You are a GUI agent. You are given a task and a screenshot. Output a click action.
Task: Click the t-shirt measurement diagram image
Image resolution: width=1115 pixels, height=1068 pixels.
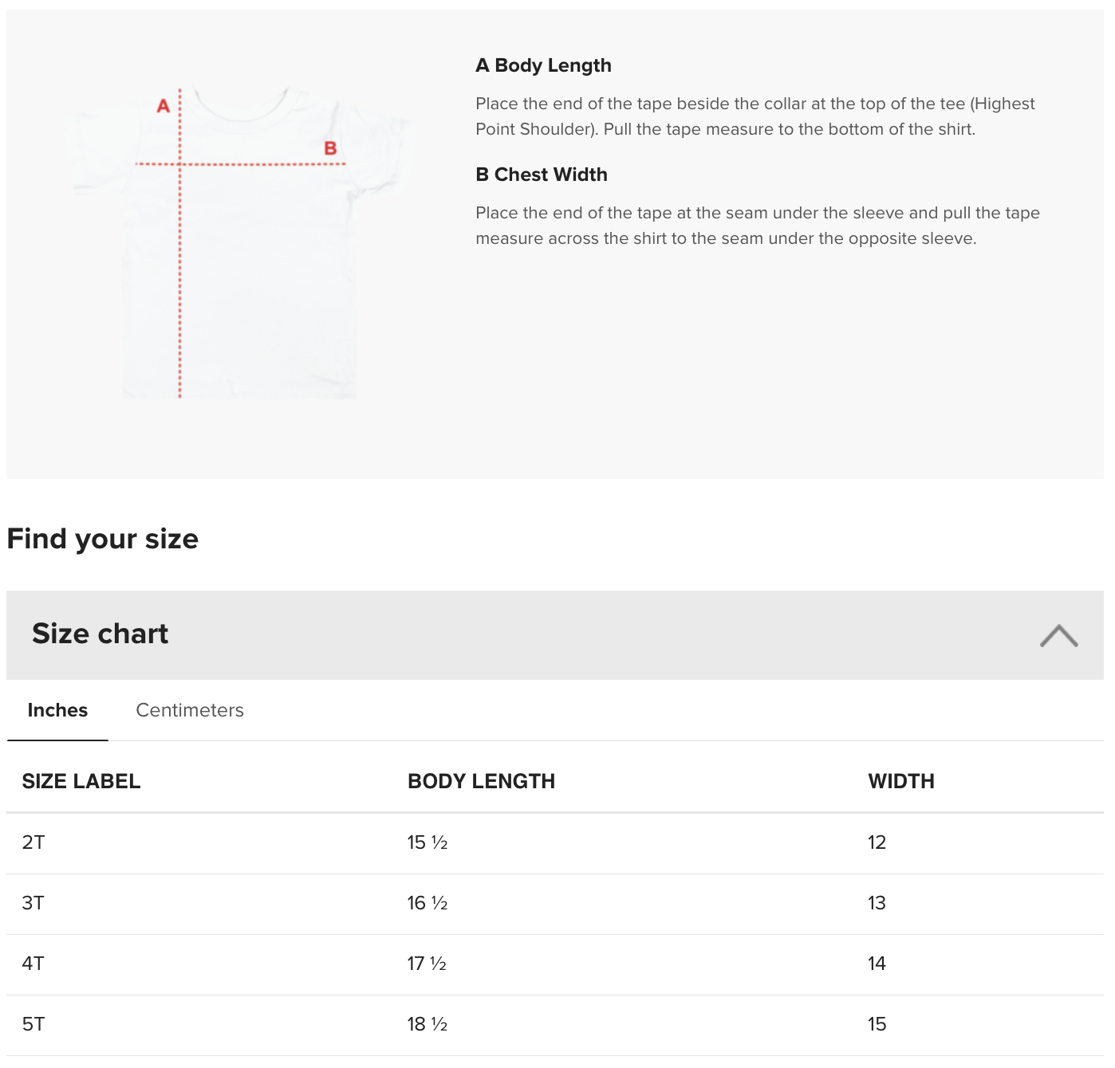239,242
